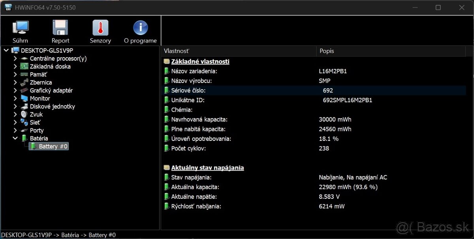Image resolution: width=474 pixels, height=239 pixels.
Task: Click the O programe info icon
Action: click(x=140, y=28)
